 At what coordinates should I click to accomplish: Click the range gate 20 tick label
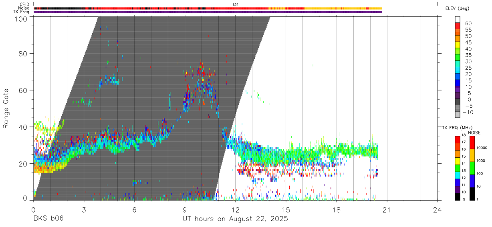[24, 164]
